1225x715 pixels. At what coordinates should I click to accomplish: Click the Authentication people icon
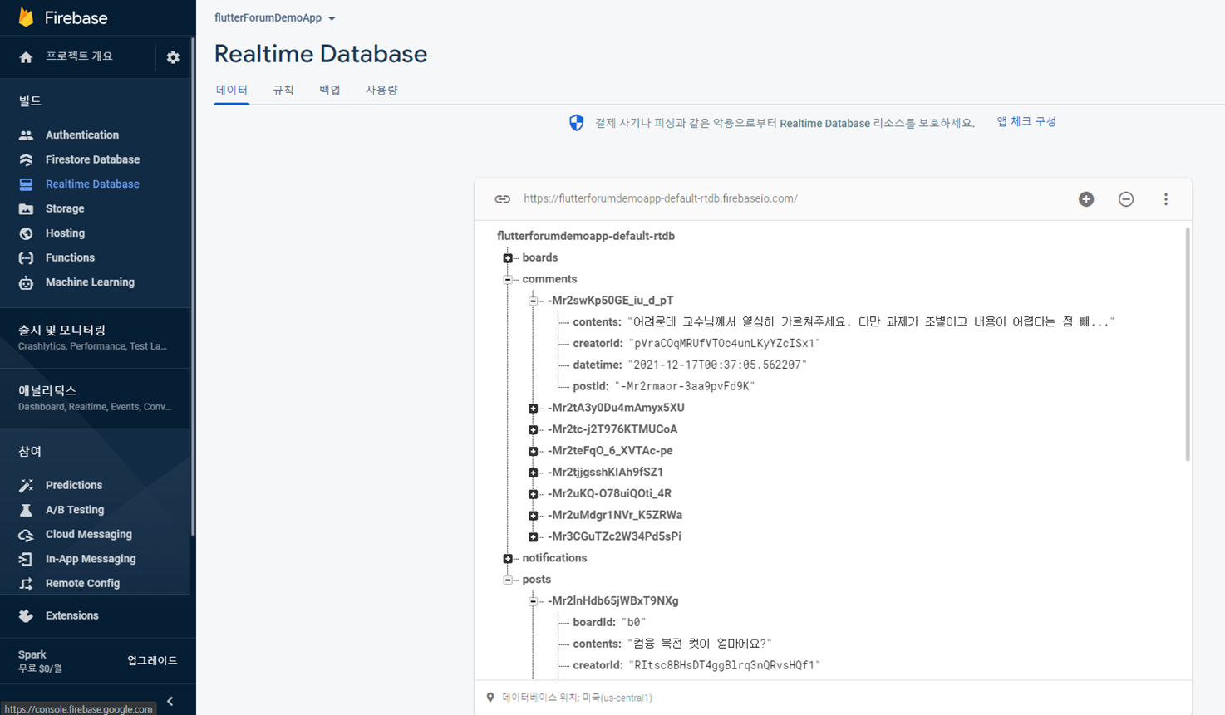coord(26,135)
